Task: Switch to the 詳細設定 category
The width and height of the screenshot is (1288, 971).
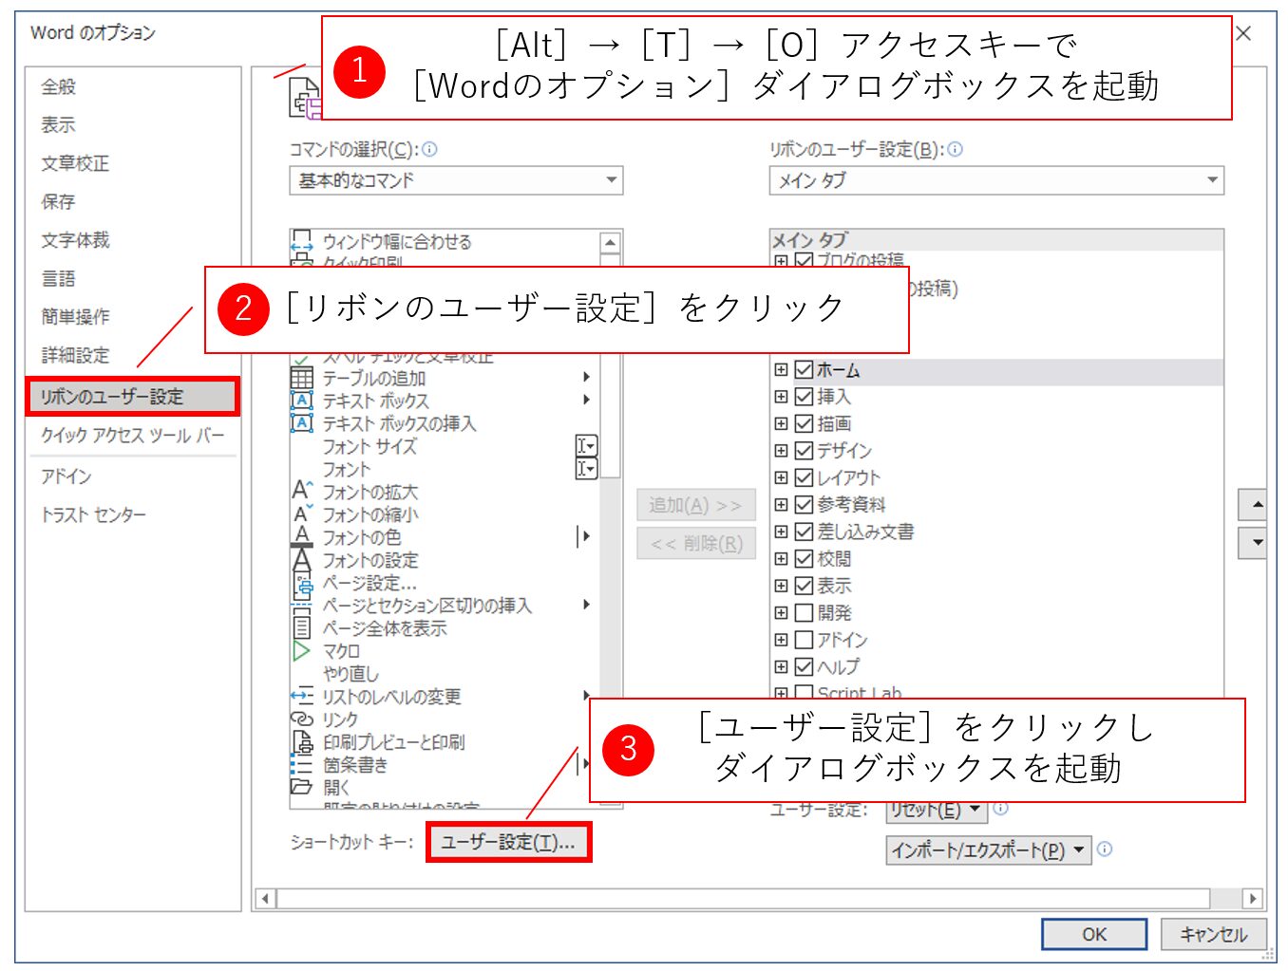Action: [x=75, y=355]
